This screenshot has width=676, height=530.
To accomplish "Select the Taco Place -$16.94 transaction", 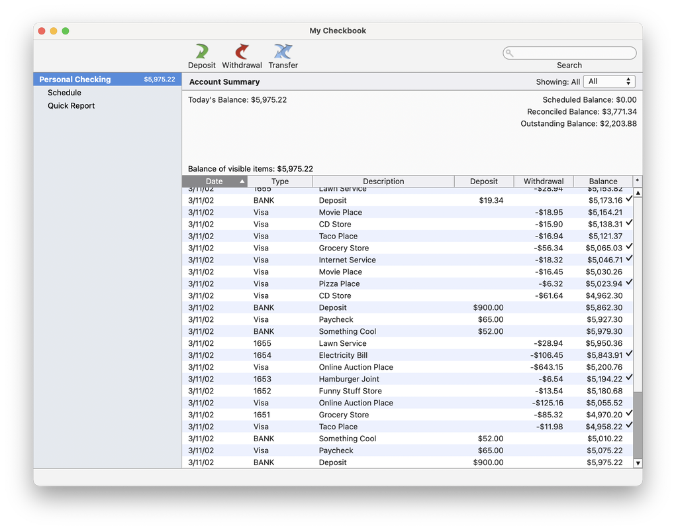I will coord(408,236).
